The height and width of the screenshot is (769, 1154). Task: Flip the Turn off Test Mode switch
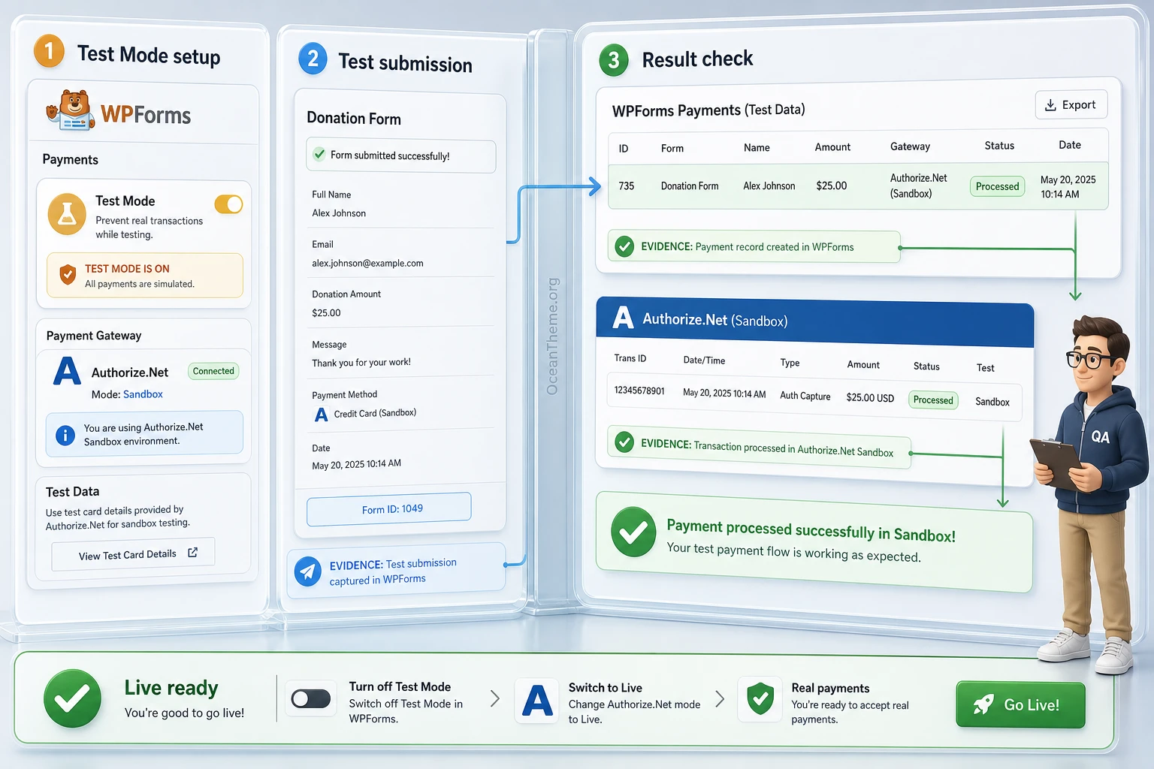311,698
